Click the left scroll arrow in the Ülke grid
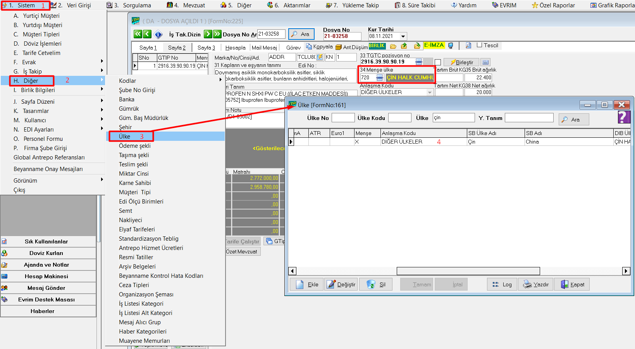635x349 pixels. [293, 271]
